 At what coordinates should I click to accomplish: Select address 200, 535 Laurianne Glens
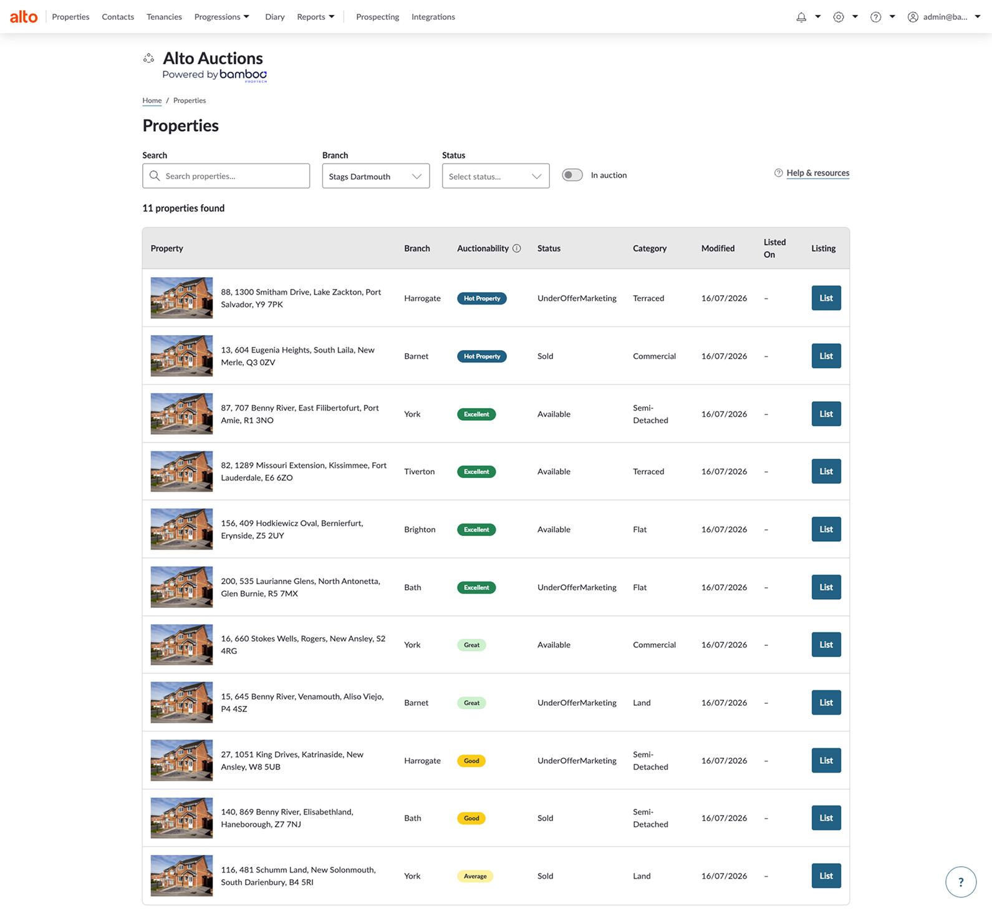tap(301, 587)
